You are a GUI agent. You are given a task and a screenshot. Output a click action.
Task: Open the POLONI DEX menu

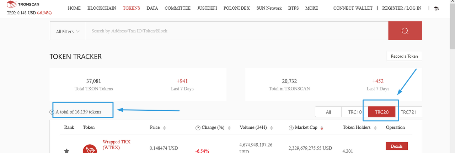237,8
